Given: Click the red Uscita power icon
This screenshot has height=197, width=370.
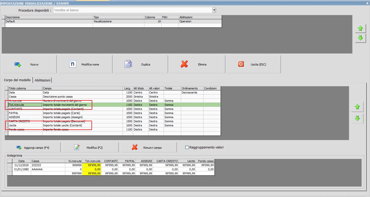Looking at the screenshot, I should coord(241,64).
